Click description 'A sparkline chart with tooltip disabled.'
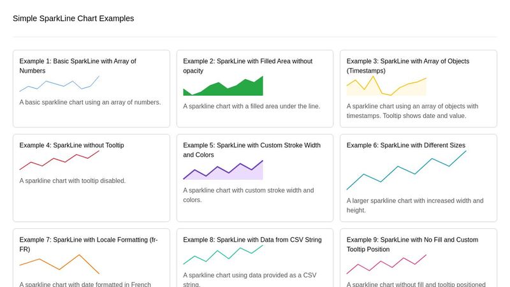This screenshot has height=287, width=510. click(x=73, y=180)
